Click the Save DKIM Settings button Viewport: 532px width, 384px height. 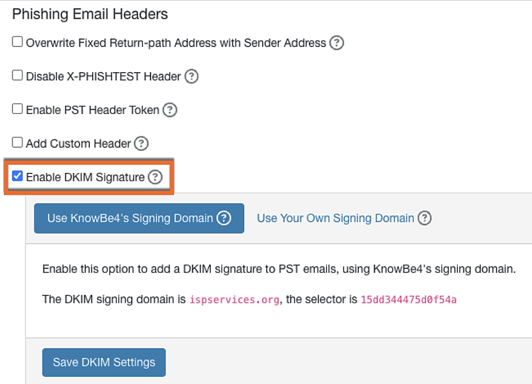click(104, 362)
